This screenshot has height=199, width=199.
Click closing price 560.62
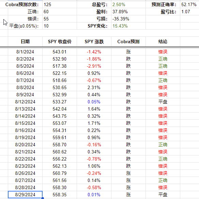60,152
